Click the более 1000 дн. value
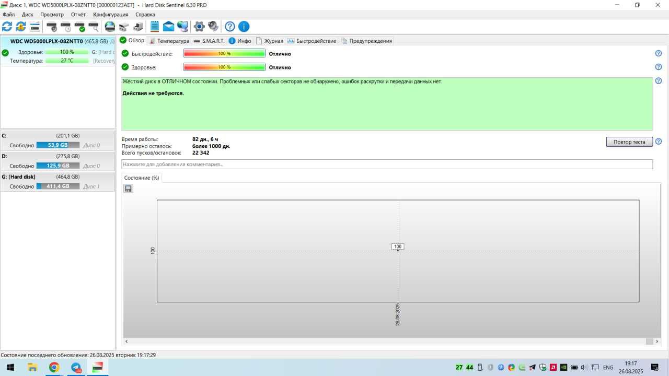 pyautogui.click(x=211, y=146)
